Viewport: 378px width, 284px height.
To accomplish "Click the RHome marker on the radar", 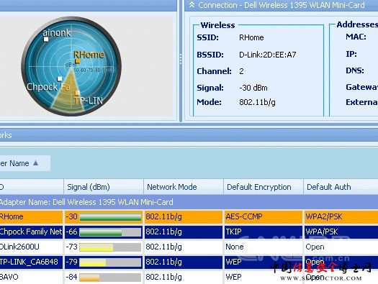I will pos(77,61).
